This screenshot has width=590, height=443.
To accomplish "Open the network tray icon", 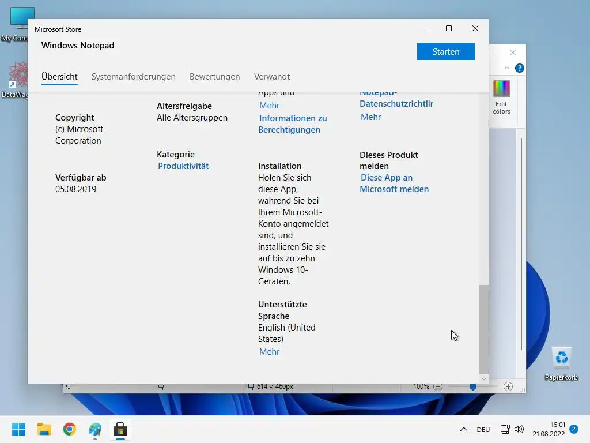I will point(505,429).
